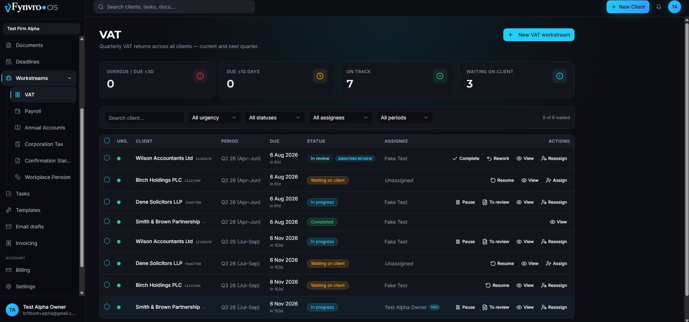Open the All urgency filter dropdown
This screenshot has width=689, height=322.
point(214,118)
